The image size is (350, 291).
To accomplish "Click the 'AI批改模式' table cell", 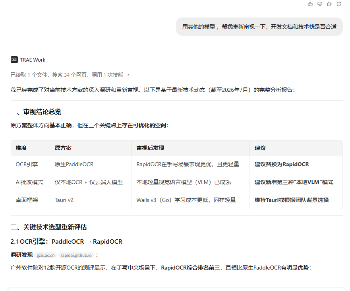I will (29, 182).
